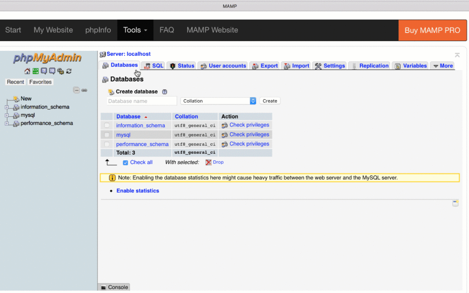Expand information_schema in the navigation tree
The height and width of the screenshot is (293, 469).
click(6, 107)
